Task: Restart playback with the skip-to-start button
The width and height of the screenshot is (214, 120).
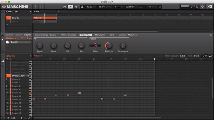Action: (65, 7)
